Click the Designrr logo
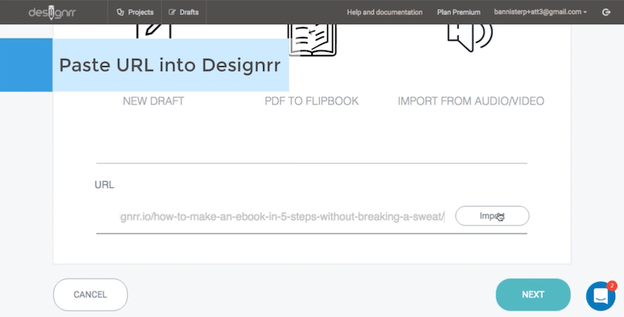The image size is (624, 317). pos(52,12)
